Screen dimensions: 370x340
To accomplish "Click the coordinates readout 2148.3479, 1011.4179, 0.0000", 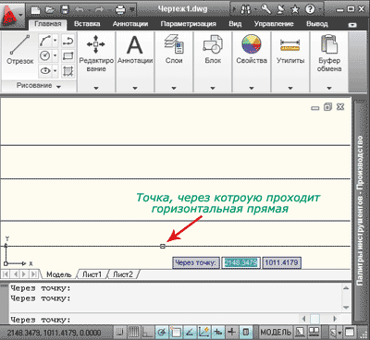I will point(55,333).
